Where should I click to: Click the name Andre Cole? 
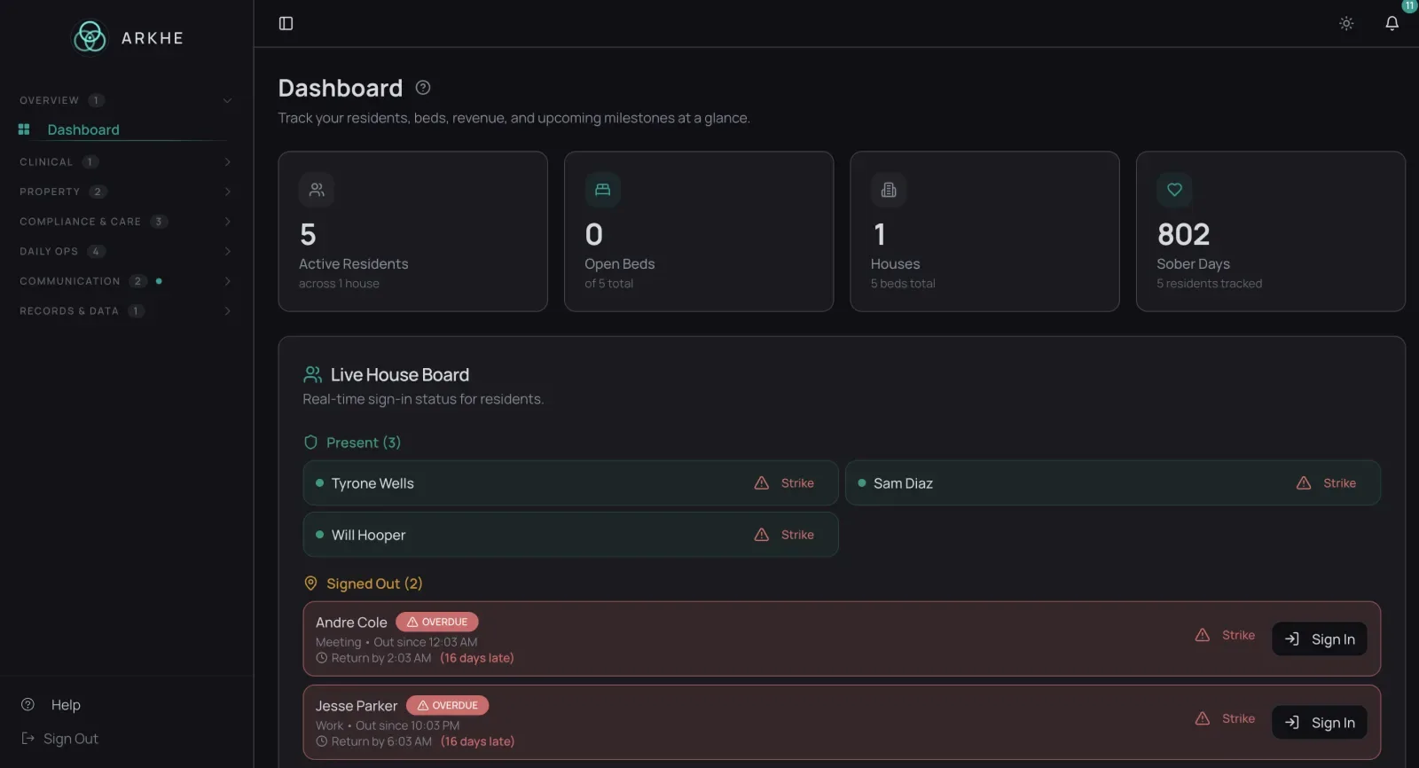click(351, 623)
